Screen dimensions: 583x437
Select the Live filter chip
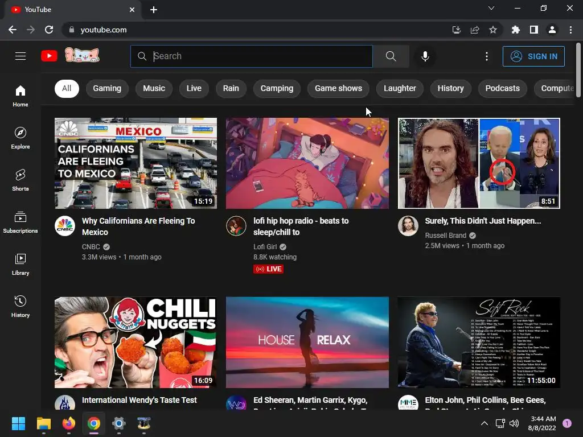(x=194, y=88)
